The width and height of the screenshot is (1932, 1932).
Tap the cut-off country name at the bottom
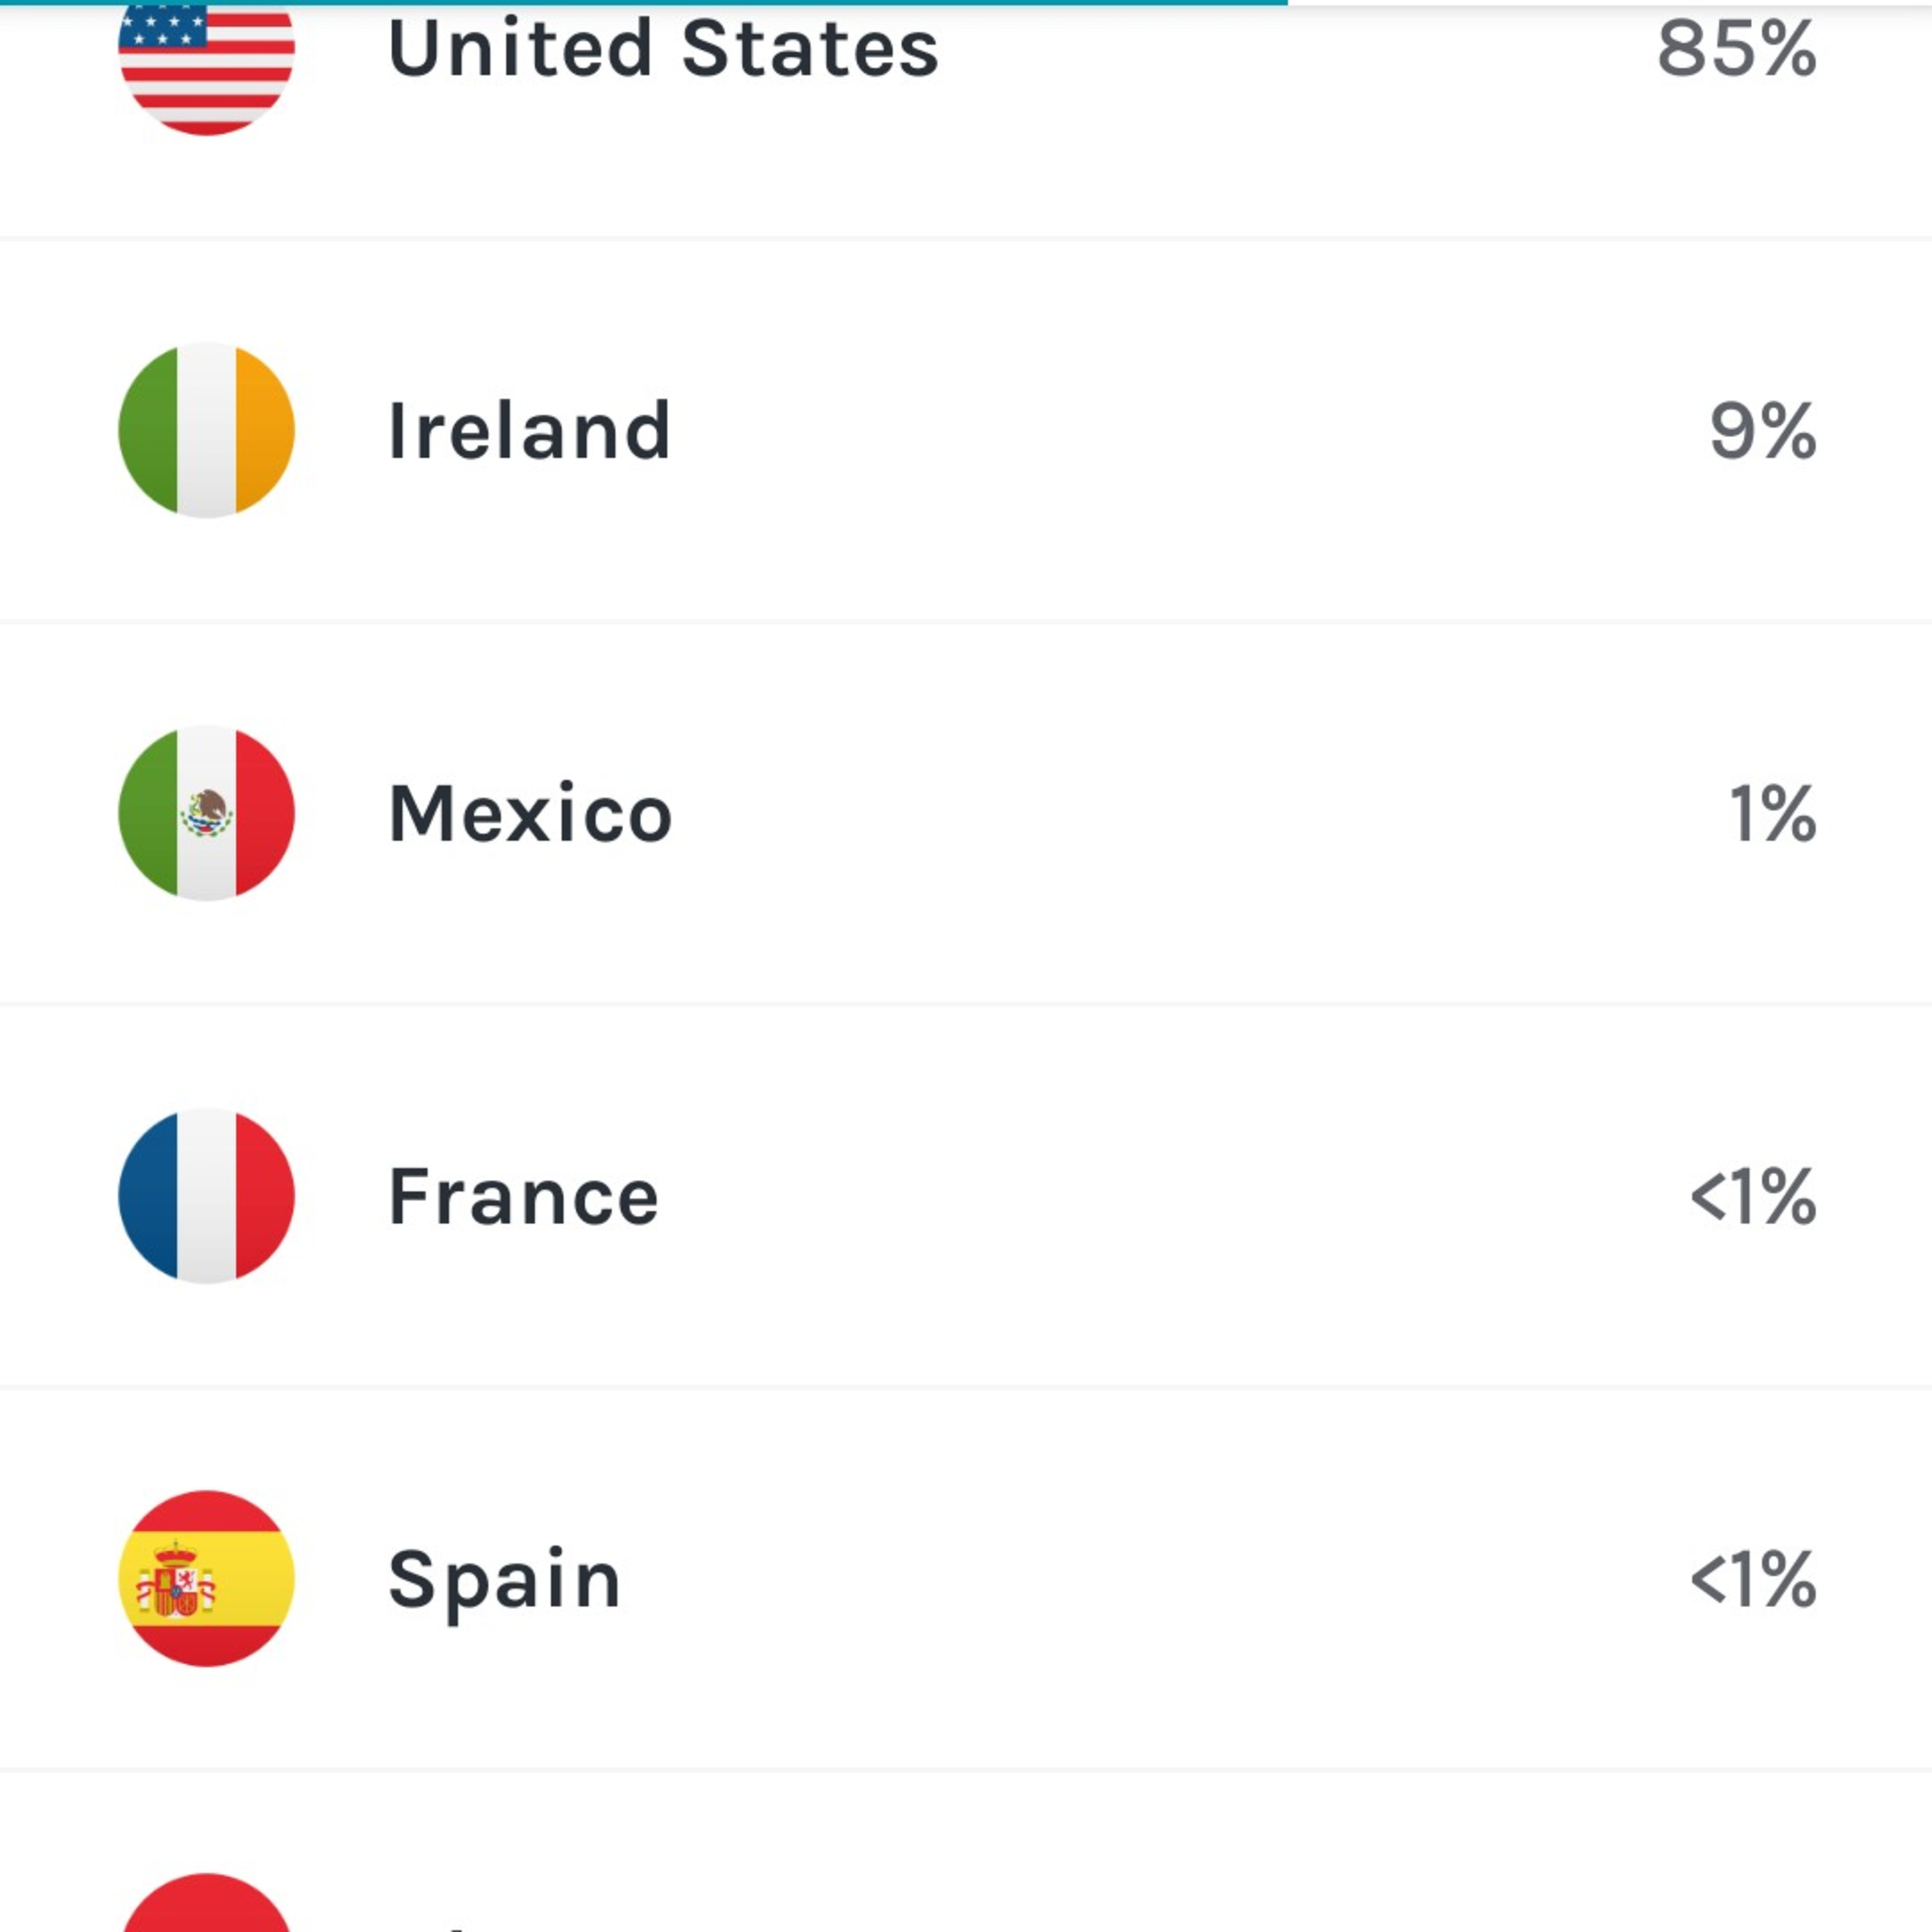(x=440, y=1925)
